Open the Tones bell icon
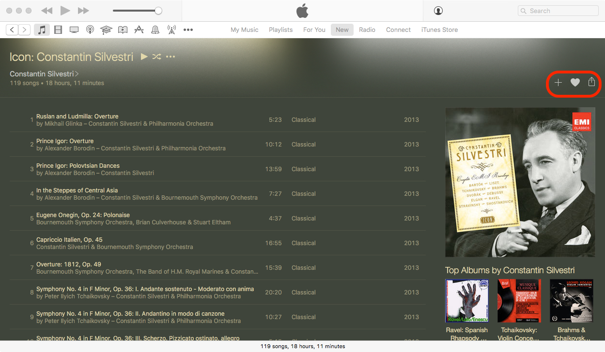Image resolution: width=605 pixels, height=352 pixels. (155, 30)
